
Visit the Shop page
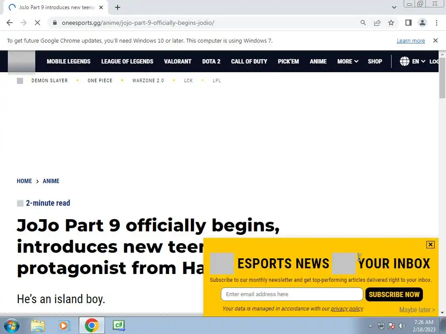pos(375,61)
